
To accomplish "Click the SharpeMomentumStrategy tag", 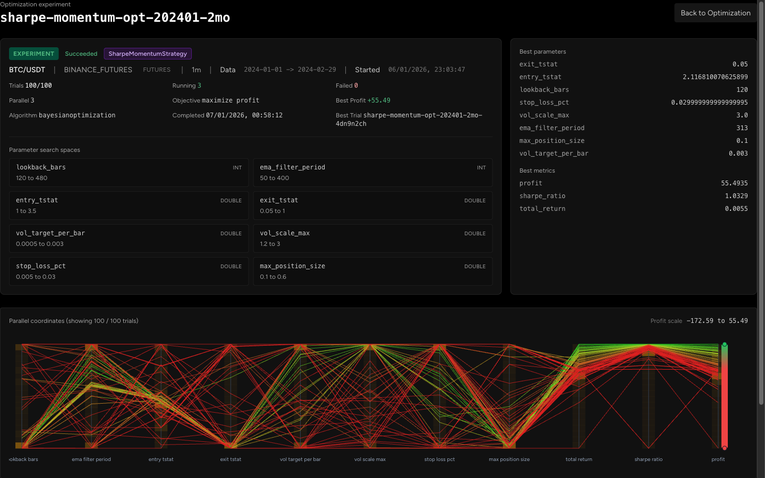I will coord(148,54).
